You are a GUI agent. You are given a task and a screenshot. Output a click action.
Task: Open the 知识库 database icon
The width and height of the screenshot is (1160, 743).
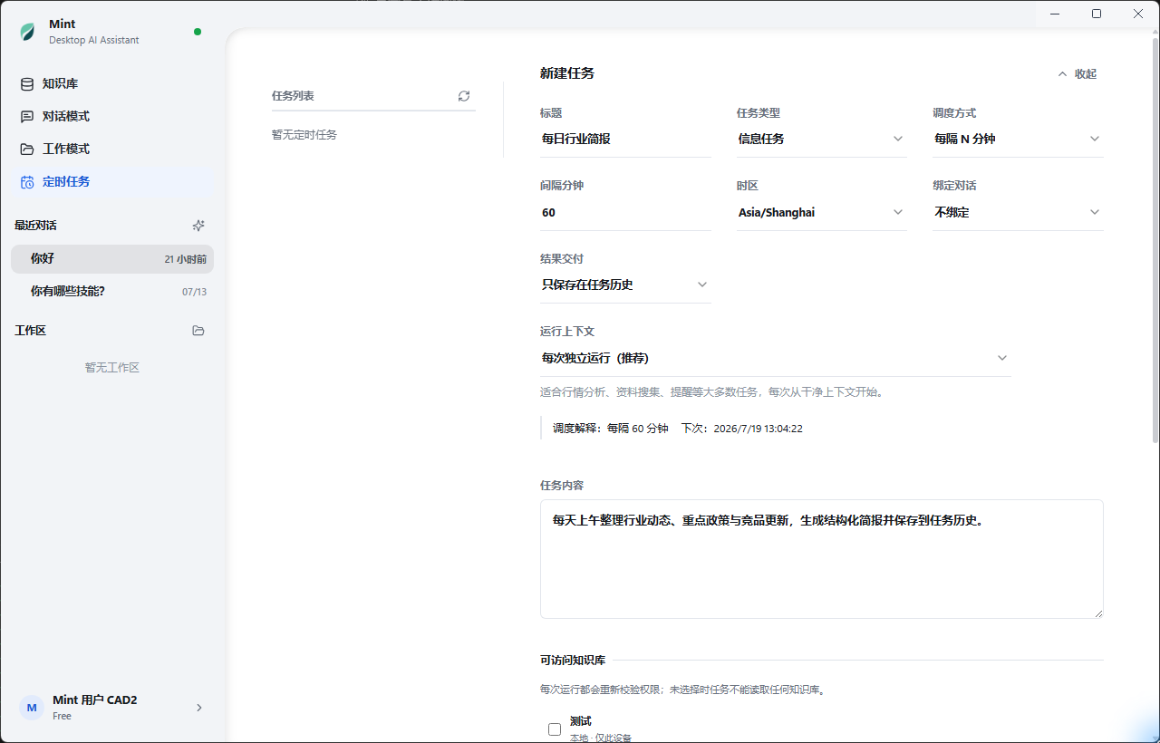pyautogui.click(x=27, y=83)
